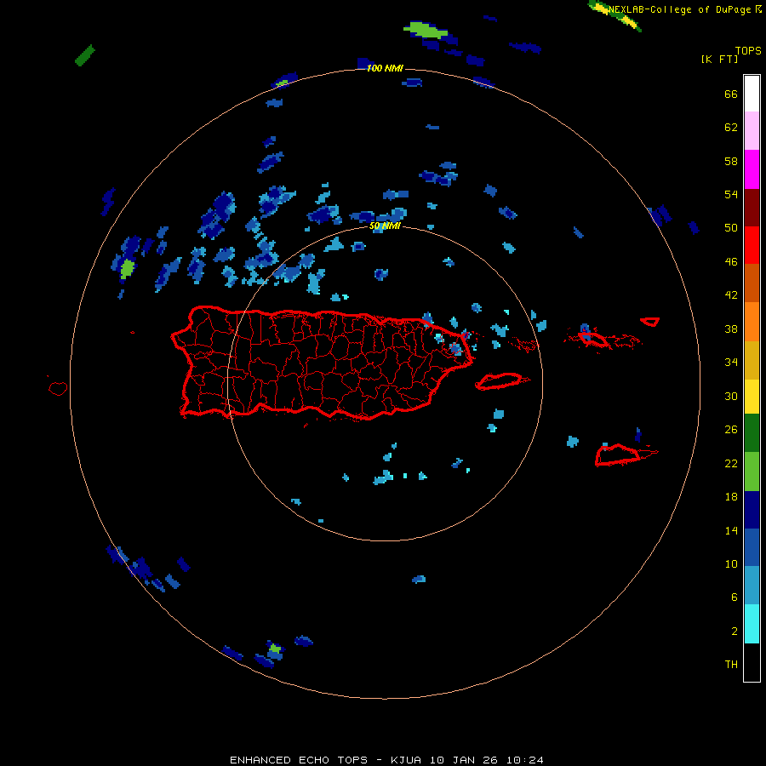Screen dimensions: 766x766
Task: Click the yellow legend swatch below 34
Action: tap(752, 396)
